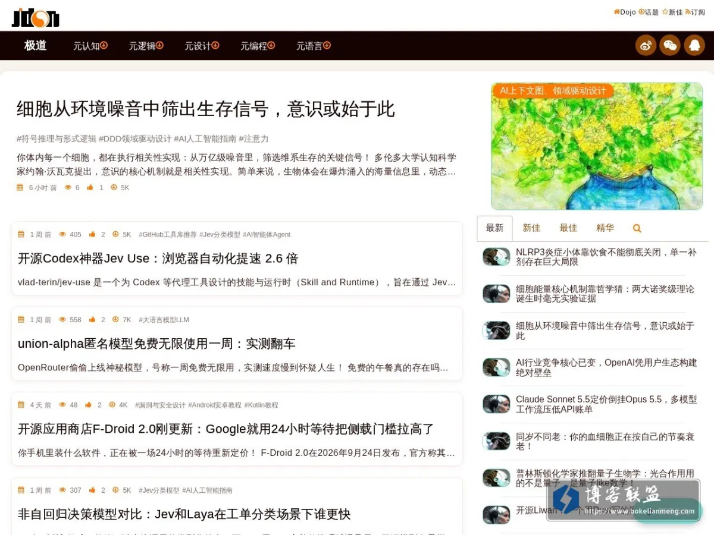Open sidebar article AI行业竞争核心已变
Screen dimensions: 714x535
(606, 367)
